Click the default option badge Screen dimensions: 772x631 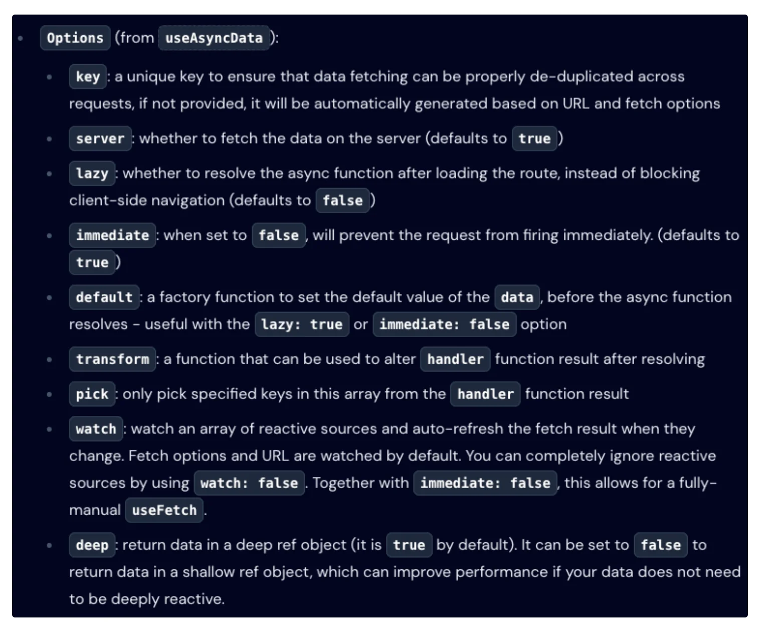point(104,297)
